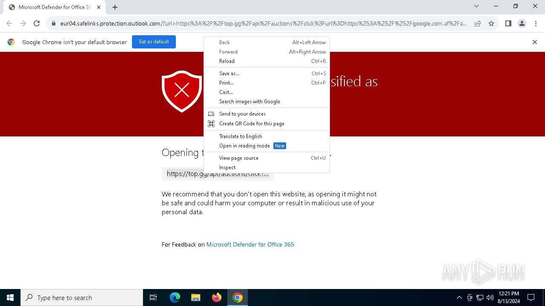Show hidden system tray icons
The width and height of the screenshot is (545, 306).
point(459,297)
